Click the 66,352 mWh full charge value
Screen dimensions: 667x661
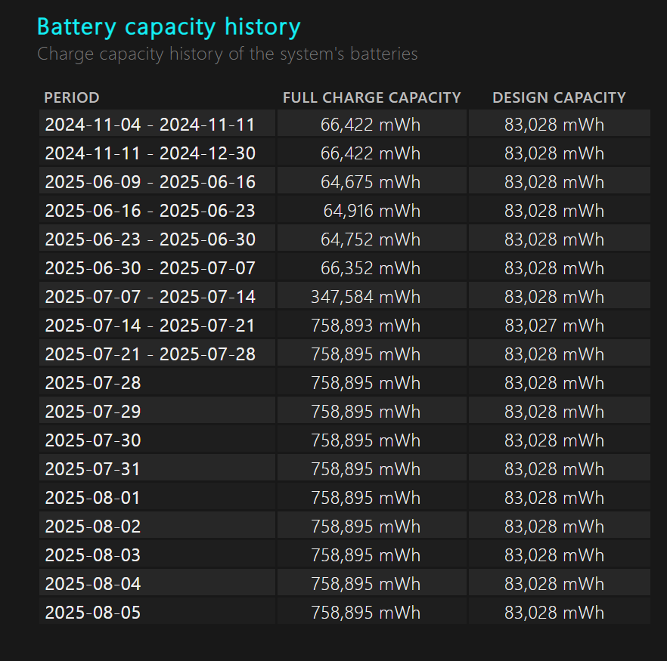(371, 268)
